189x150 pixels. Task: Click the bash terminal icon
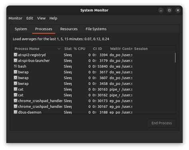pos(16,66)
